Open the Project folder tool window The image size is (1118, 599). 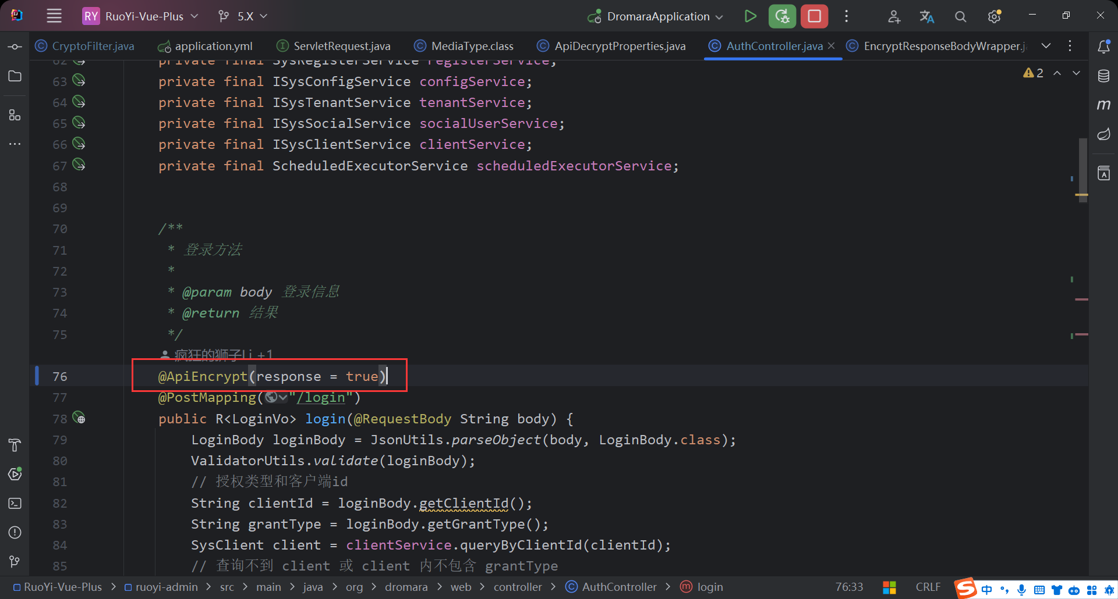coord(15,76)
